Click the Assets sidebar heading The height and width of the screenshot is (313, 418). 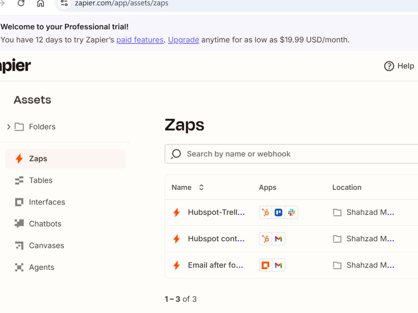coord(32,100)
